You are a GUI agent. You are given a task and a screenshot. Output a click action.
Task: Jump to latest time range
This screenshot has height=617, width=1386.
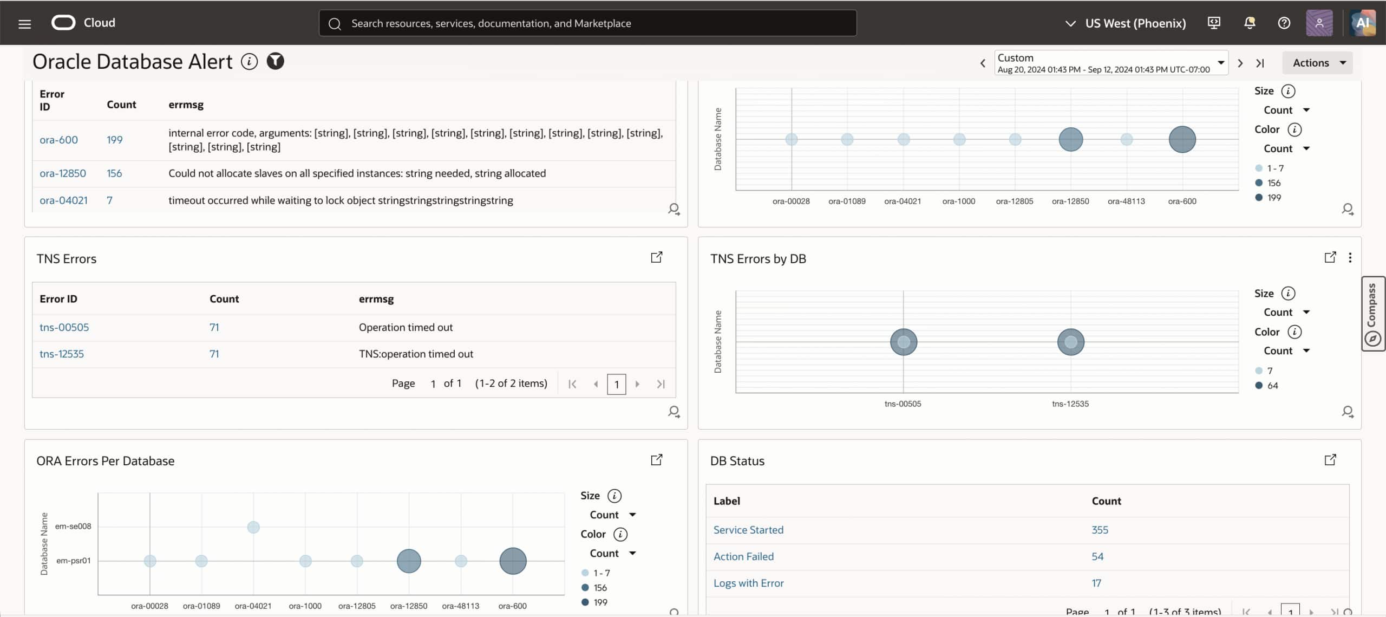tap(1260, 63)
